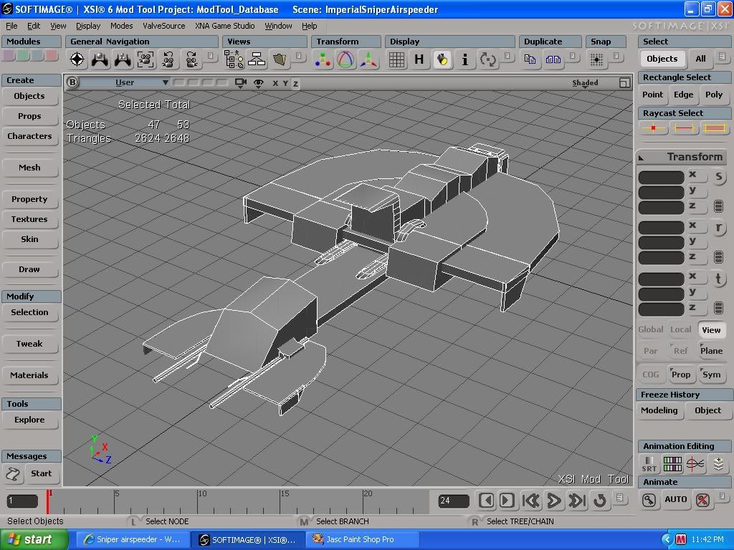The height and width of the screenshot is (550, 734).
Task: Click the Explore tool button
Action: (x=29, y=420)
